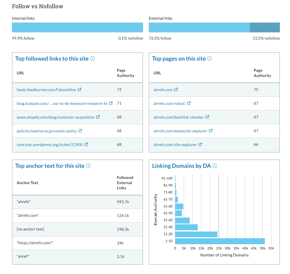Click the Followed External Links column header
290x274 pixels.
tap(125, 183)
